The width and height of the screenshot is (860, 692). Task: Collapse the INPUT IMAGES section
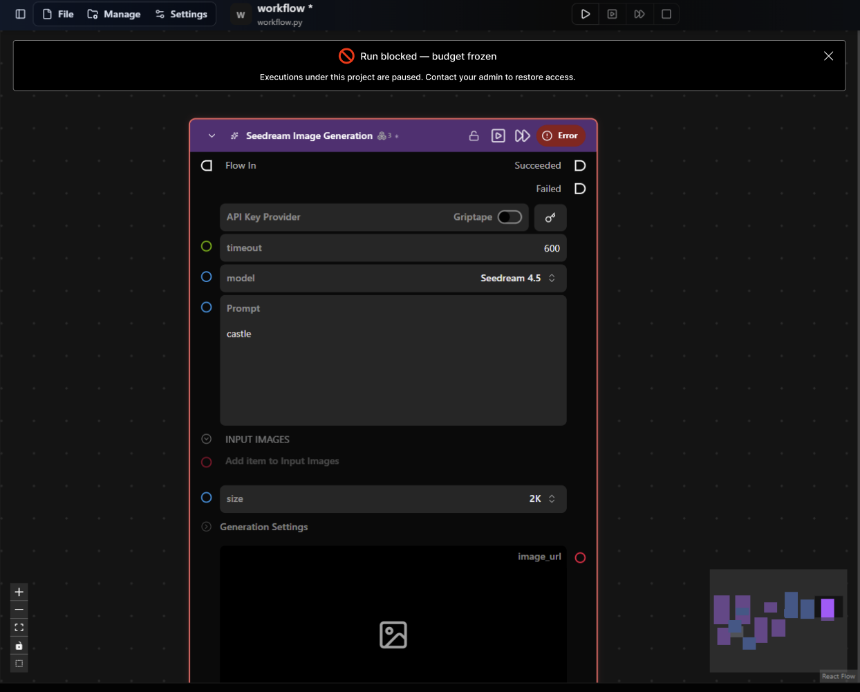206,439
